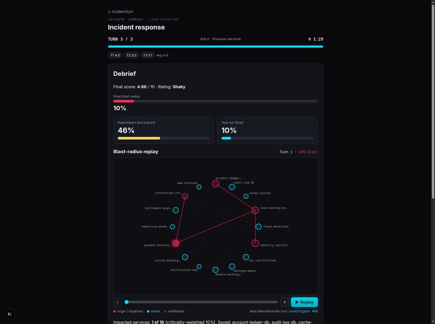Select the payment-process origin node
The width and height of the screenshot is (435, 324).
175,243
